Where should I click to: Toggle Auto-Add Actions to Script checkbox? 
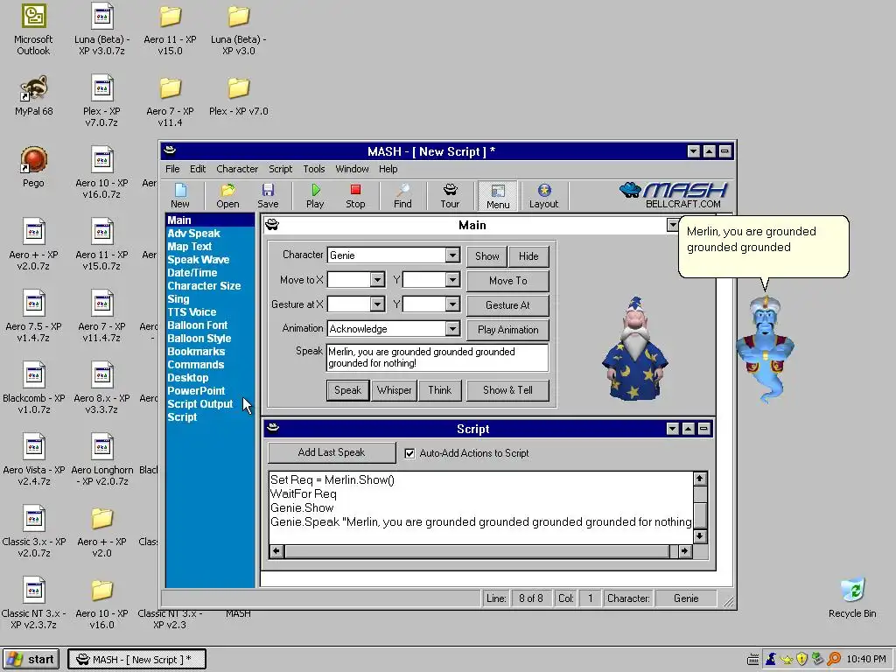(409, 453)
